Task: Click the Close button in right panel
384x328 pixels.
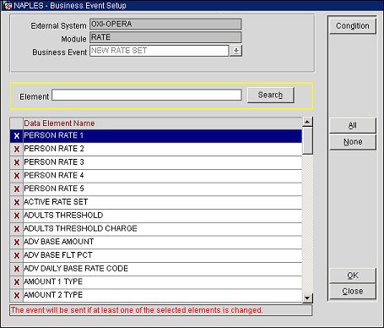Action: pyautogui.click(x=353, y=291)
